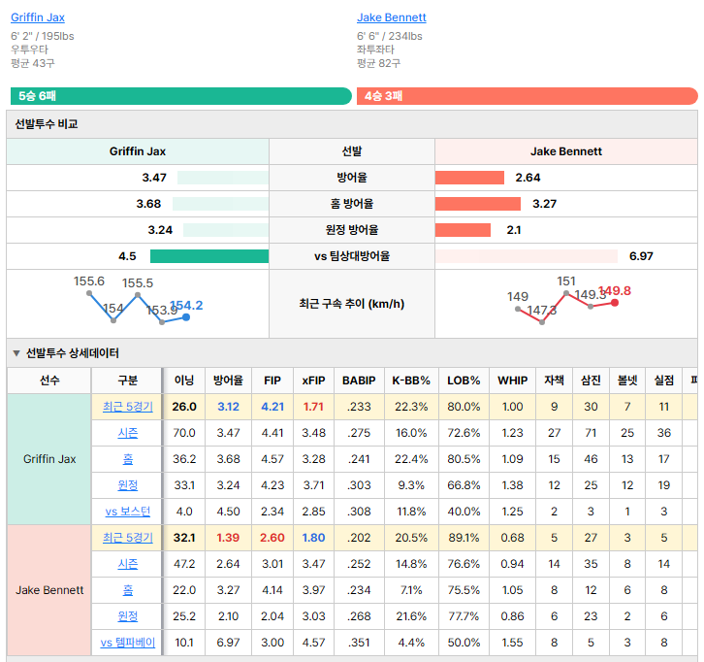Select the 151 velocity chart point
The image size is (704, 662).
566,293
